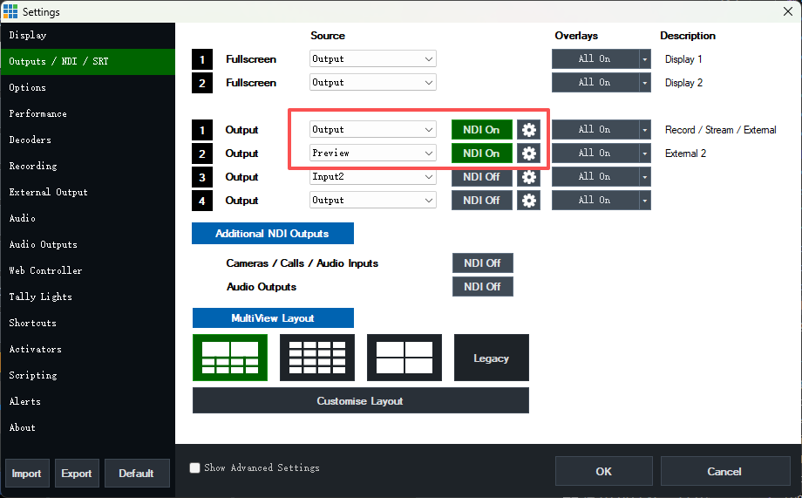The image size is (802, 498).
Task: Open gear settings for Output 2
Action: (x=528, y=153)
